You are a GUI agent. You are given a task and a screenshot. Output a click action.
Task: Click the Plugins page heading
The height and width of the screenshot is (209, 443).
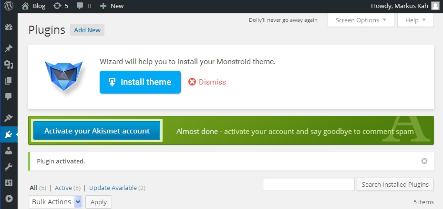pos(47,30)
